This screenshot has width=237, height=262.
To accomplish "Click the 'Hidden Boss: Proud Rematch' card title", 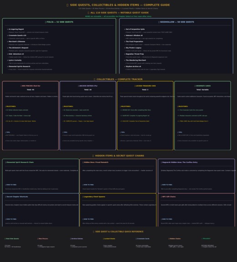I will tap(96, 162).
